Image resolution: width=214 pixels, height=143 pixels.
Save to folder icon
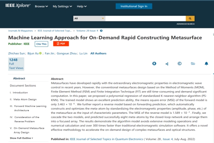coord(193,63)
